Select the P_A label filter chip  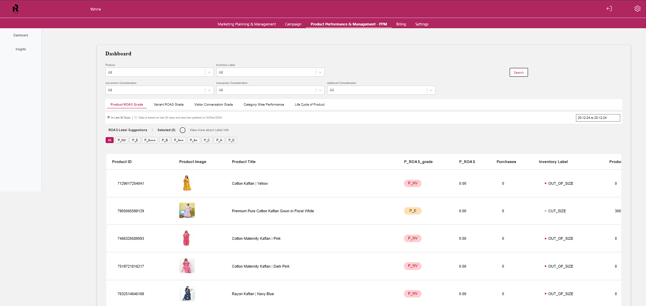pyautogui.click(x=219, y=140)
